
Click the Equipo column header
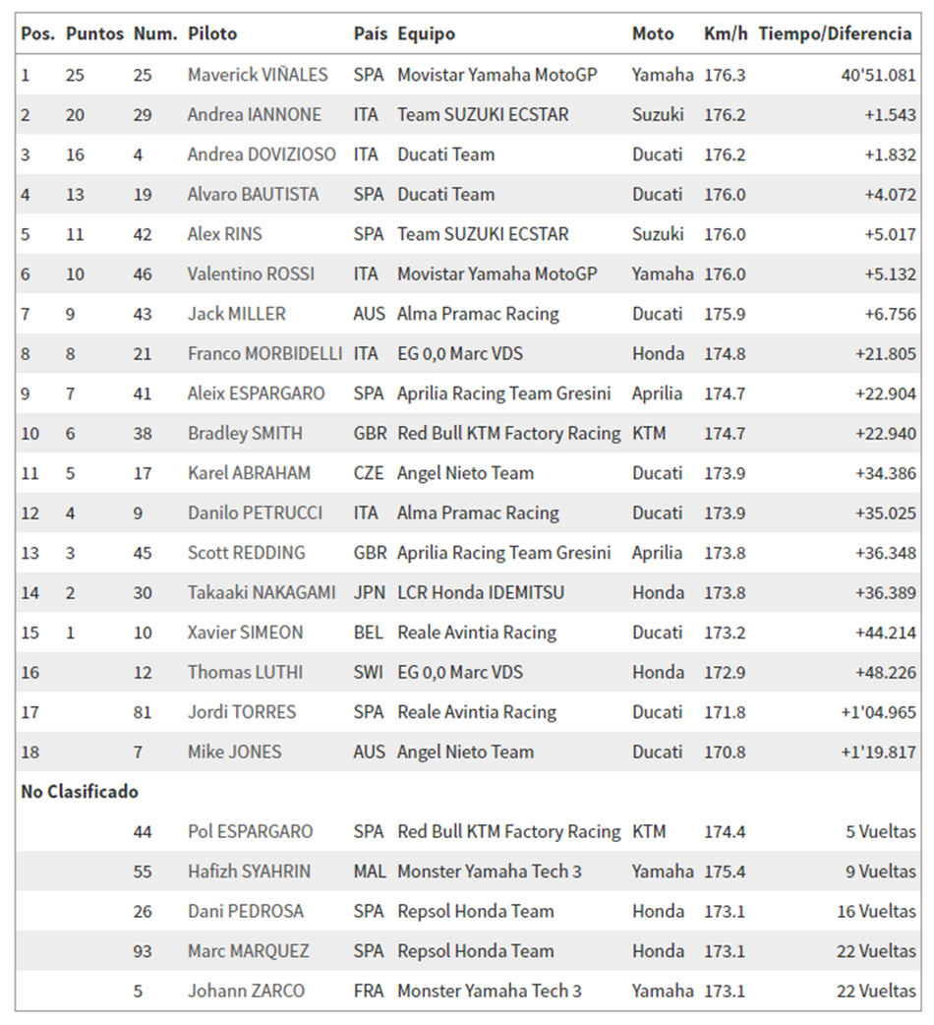pos(427,34)
